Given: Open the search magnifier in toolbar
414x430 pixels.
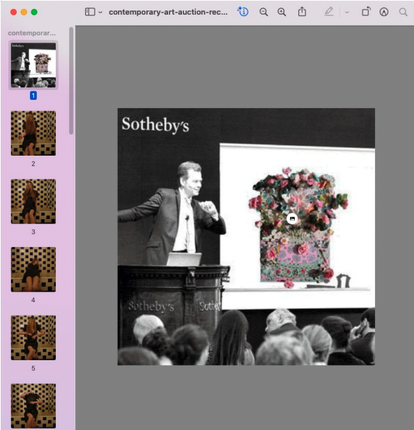Looking at the screenshot, I should click(403, 12).
